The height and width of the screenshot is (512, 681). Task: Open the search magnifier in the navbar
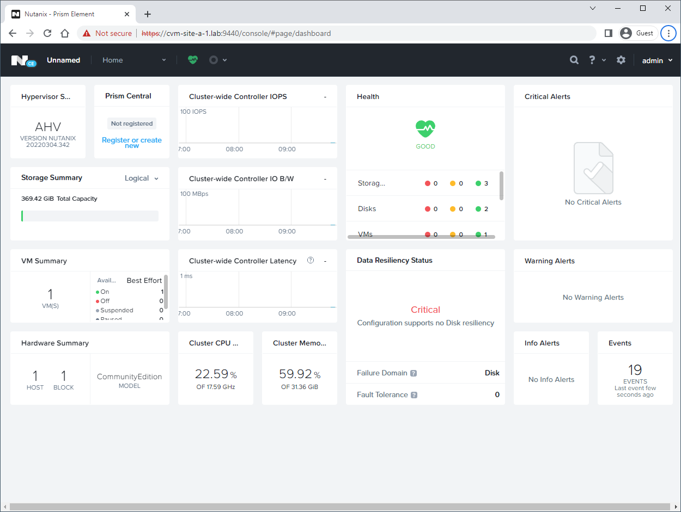coord(574,60)
